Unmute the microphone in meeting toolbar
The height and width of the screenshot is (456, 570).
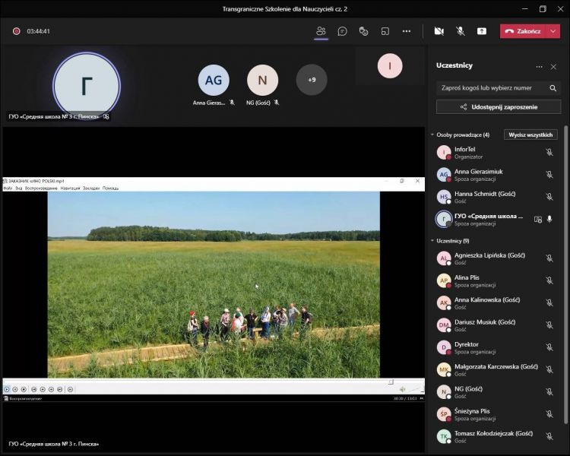pyautogui.click(x=460, y=31)
